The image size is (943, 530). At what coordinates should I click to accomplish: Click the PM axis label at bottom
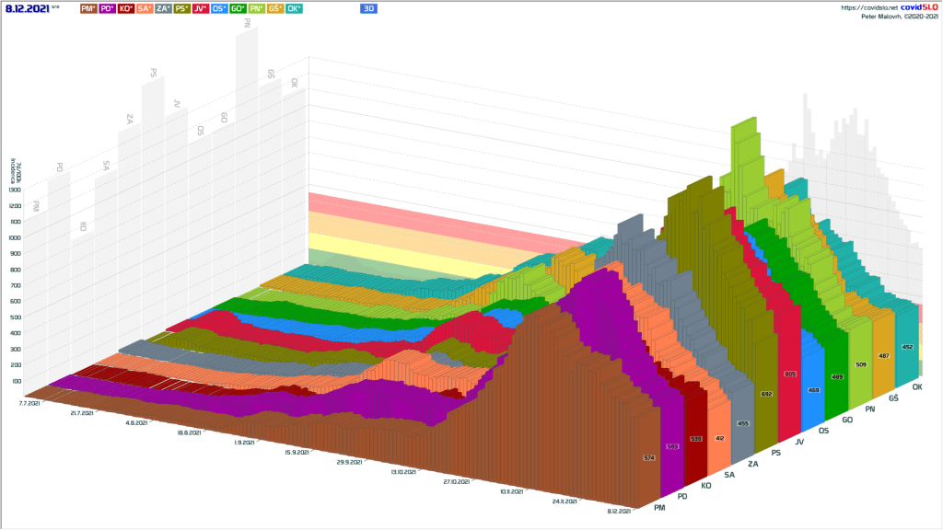pyautogui.click(x=658, y=508)
